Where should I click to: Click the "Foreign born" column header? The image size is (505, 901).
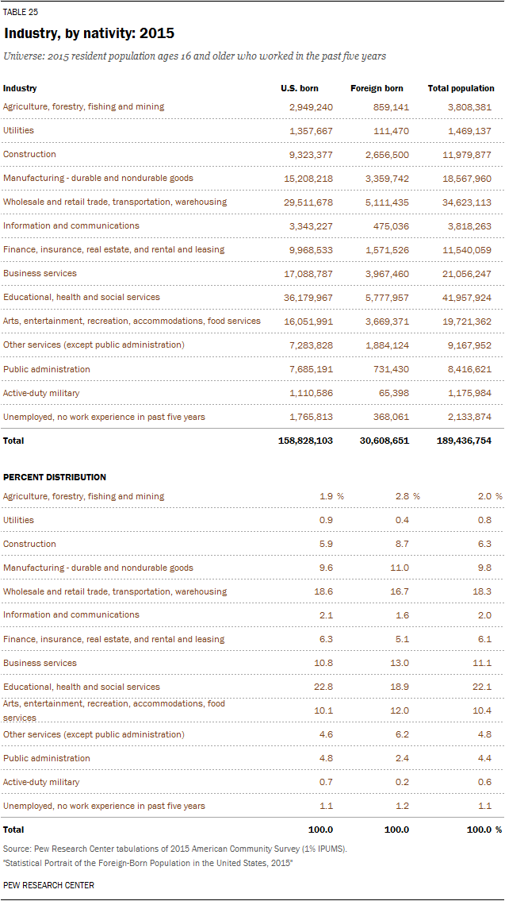click(x=377, y=88)
